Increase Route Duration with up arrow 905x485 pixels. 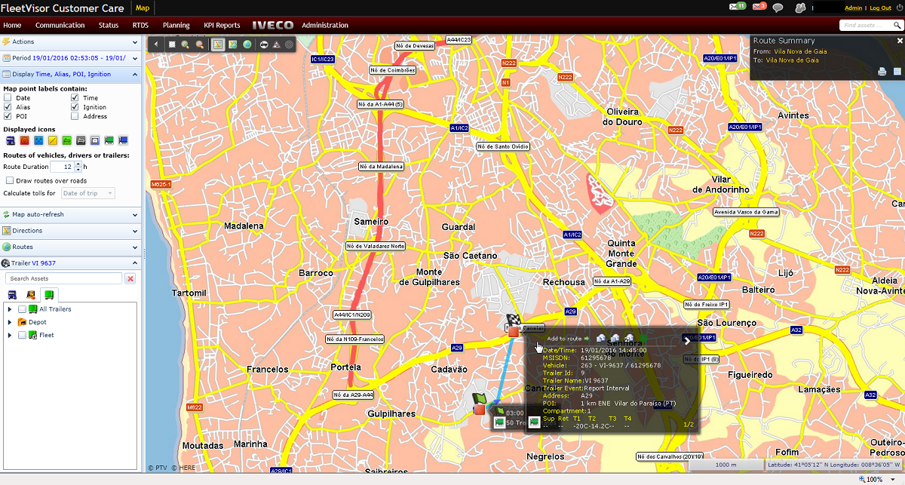pos(78,164)
